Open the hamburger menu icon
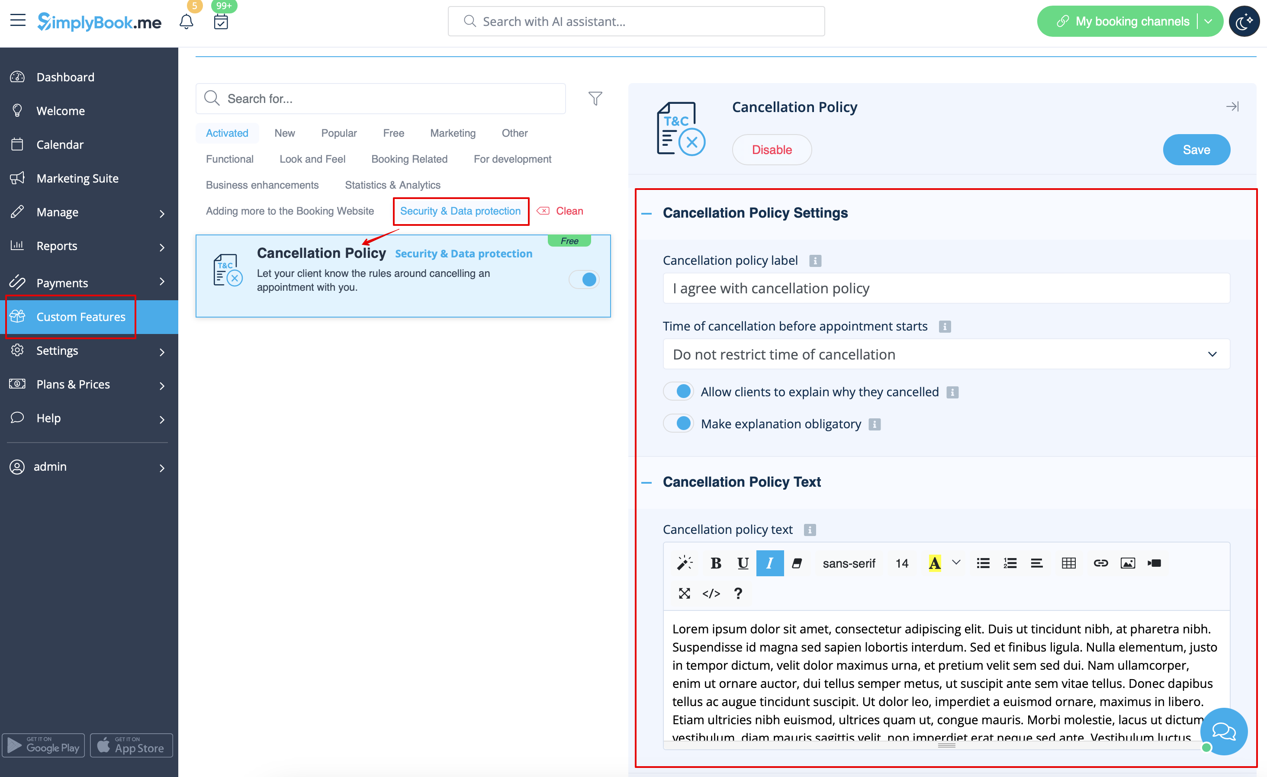The image size is (1267, 777). 18,21
